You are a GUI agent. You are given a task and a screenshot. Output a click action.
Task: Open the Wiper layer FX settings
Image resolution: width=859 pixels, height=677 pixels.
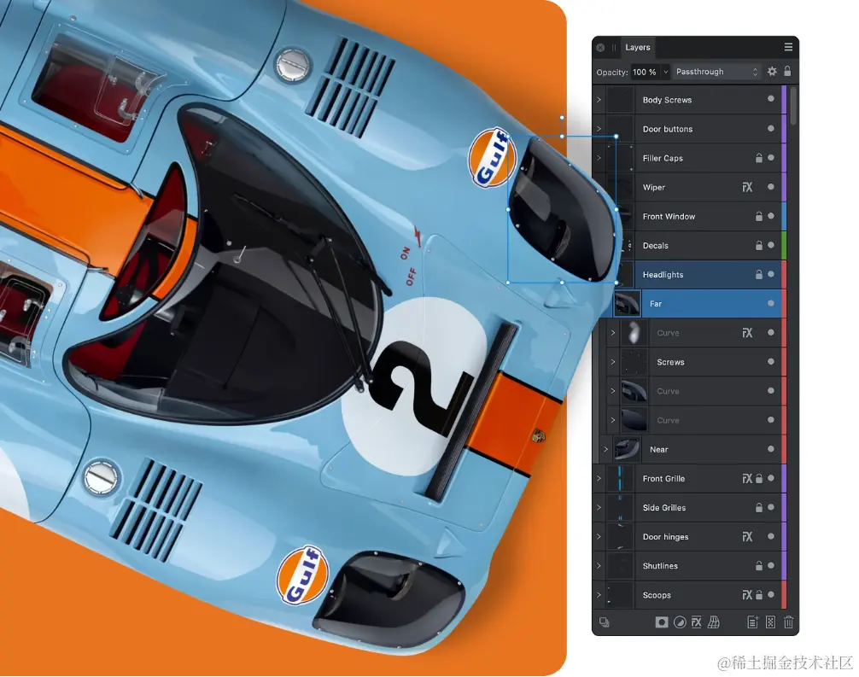tap(747, 187)
